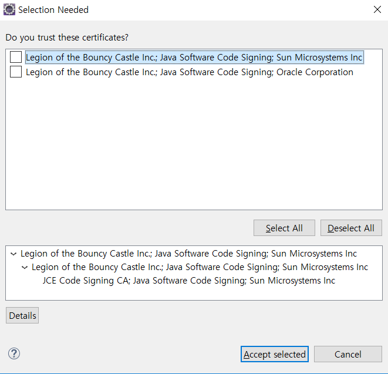Check the Oracle Corporation certificate checkbox
The height and width of the screenshot is (374, 388).
16,72
